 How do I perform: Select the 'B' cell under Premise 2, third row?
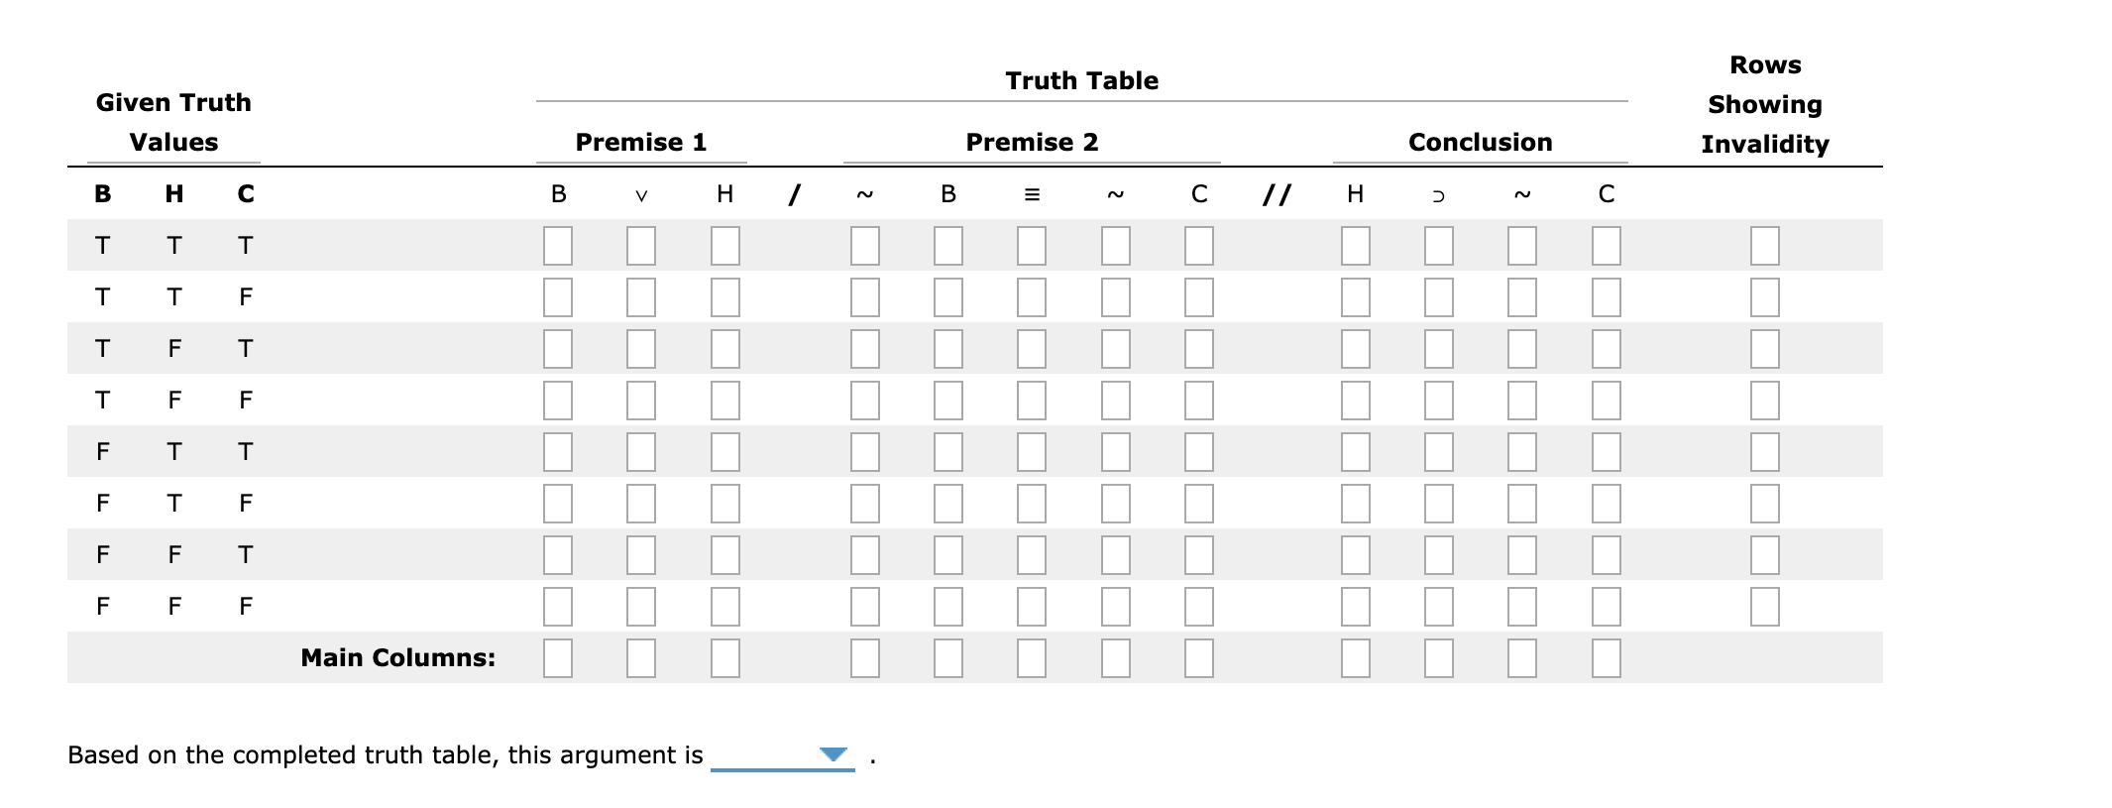pos(947,348)
